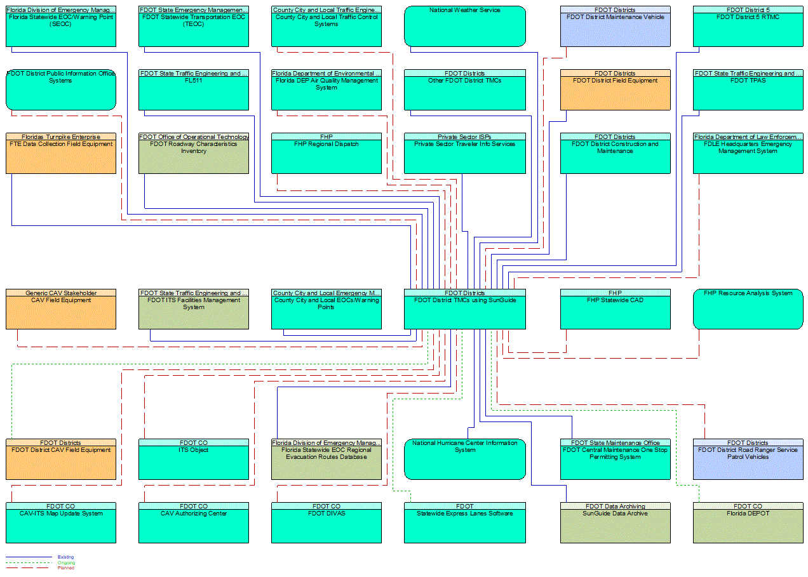This screenshot has width=808, height=577.
Task: Select FDOT District Road Ranger Service Patrol Vehicles
Action: (x=748, y=459)
